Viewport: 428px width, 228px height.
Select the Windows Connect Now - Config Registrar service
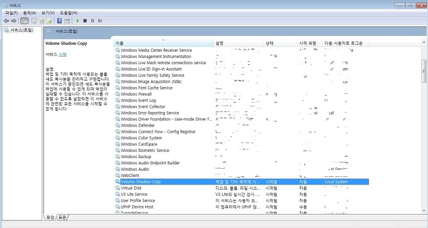(242, 132)
